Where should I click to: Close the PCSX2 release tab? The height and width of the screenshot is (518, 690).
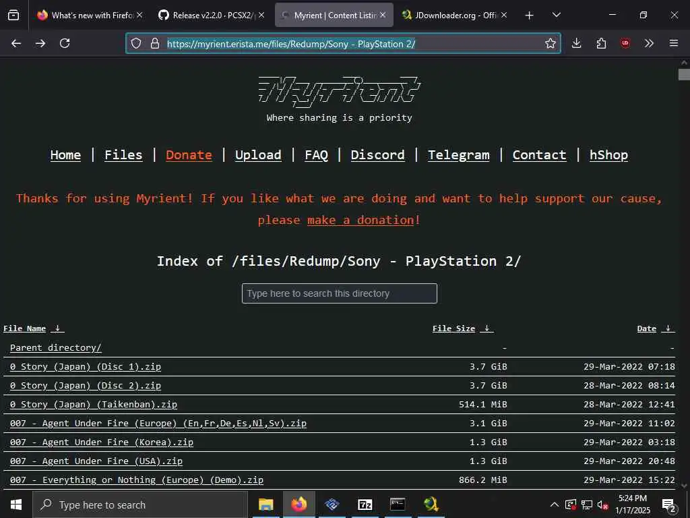[x=261, y=15]
